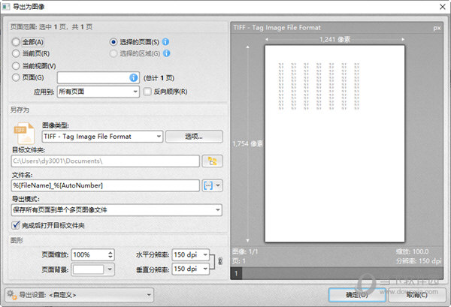451x307 pixels.
Task: Enable the 反向顺序(R) checkbox
Action: 147,92
